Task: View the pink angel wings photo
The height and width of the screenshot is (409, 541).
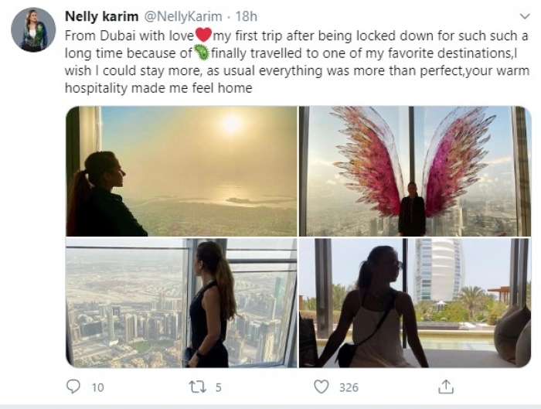Action: [x=414, y=171]
